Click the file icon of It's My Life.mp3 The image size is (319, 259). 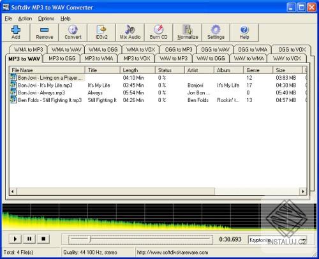tap(13, 85)
